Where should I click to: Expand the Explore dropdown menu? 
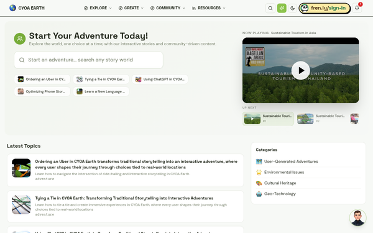[x=98, y=8]
